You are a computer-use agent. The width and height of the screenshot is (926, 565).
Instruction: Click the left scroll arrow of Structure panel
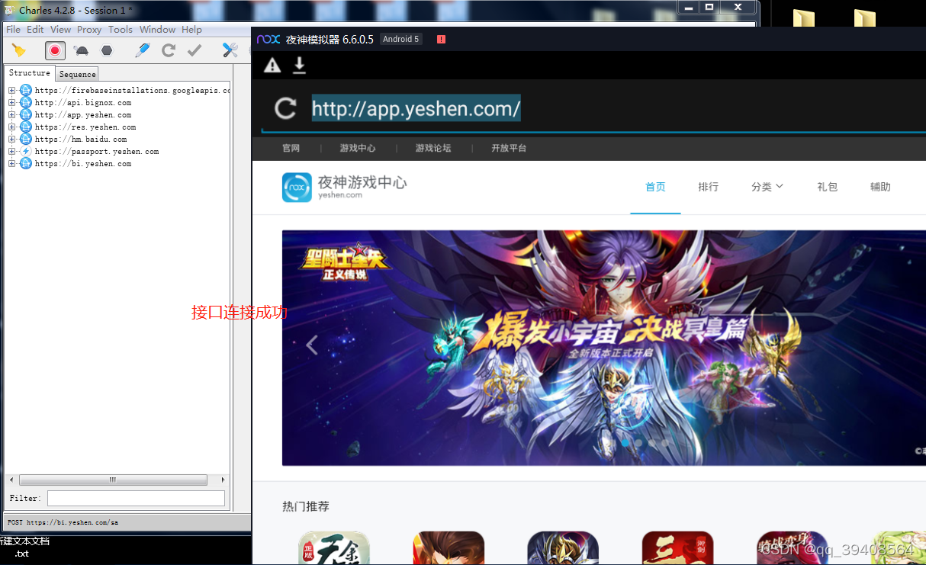point(11,480)
